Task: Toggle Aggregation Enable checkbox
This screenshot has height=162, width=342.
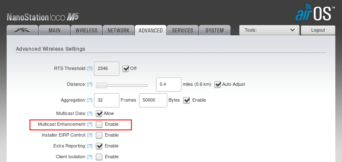Action: pyautogui.click(x=186, y=100)
